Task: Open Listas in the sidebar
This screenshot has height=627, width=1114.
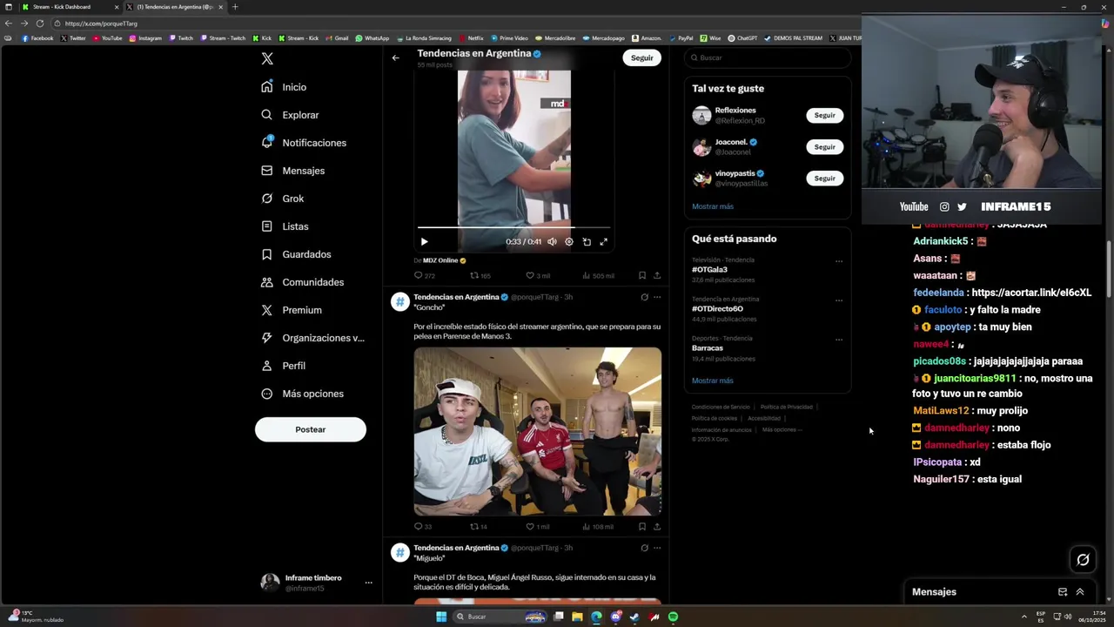Action: pos(285,226)
